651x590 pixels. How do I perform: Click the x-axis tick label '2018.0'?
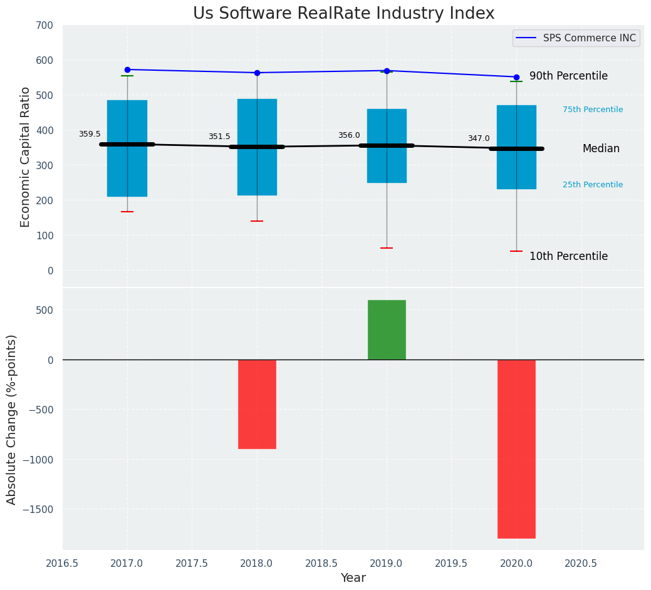pos(257,564)
